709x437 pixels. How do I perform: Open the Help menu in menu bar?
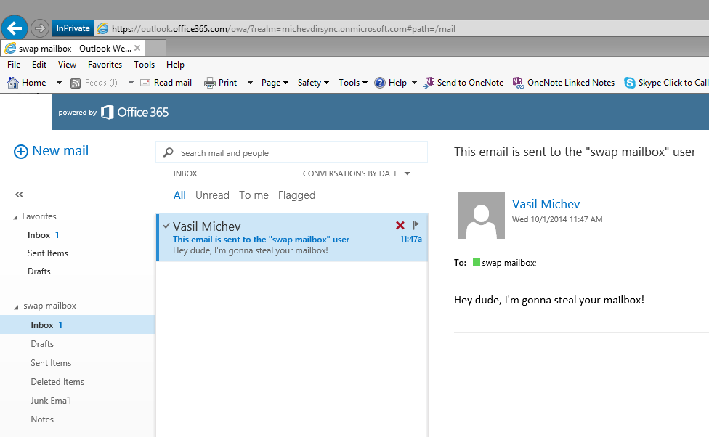coord(175,65)
